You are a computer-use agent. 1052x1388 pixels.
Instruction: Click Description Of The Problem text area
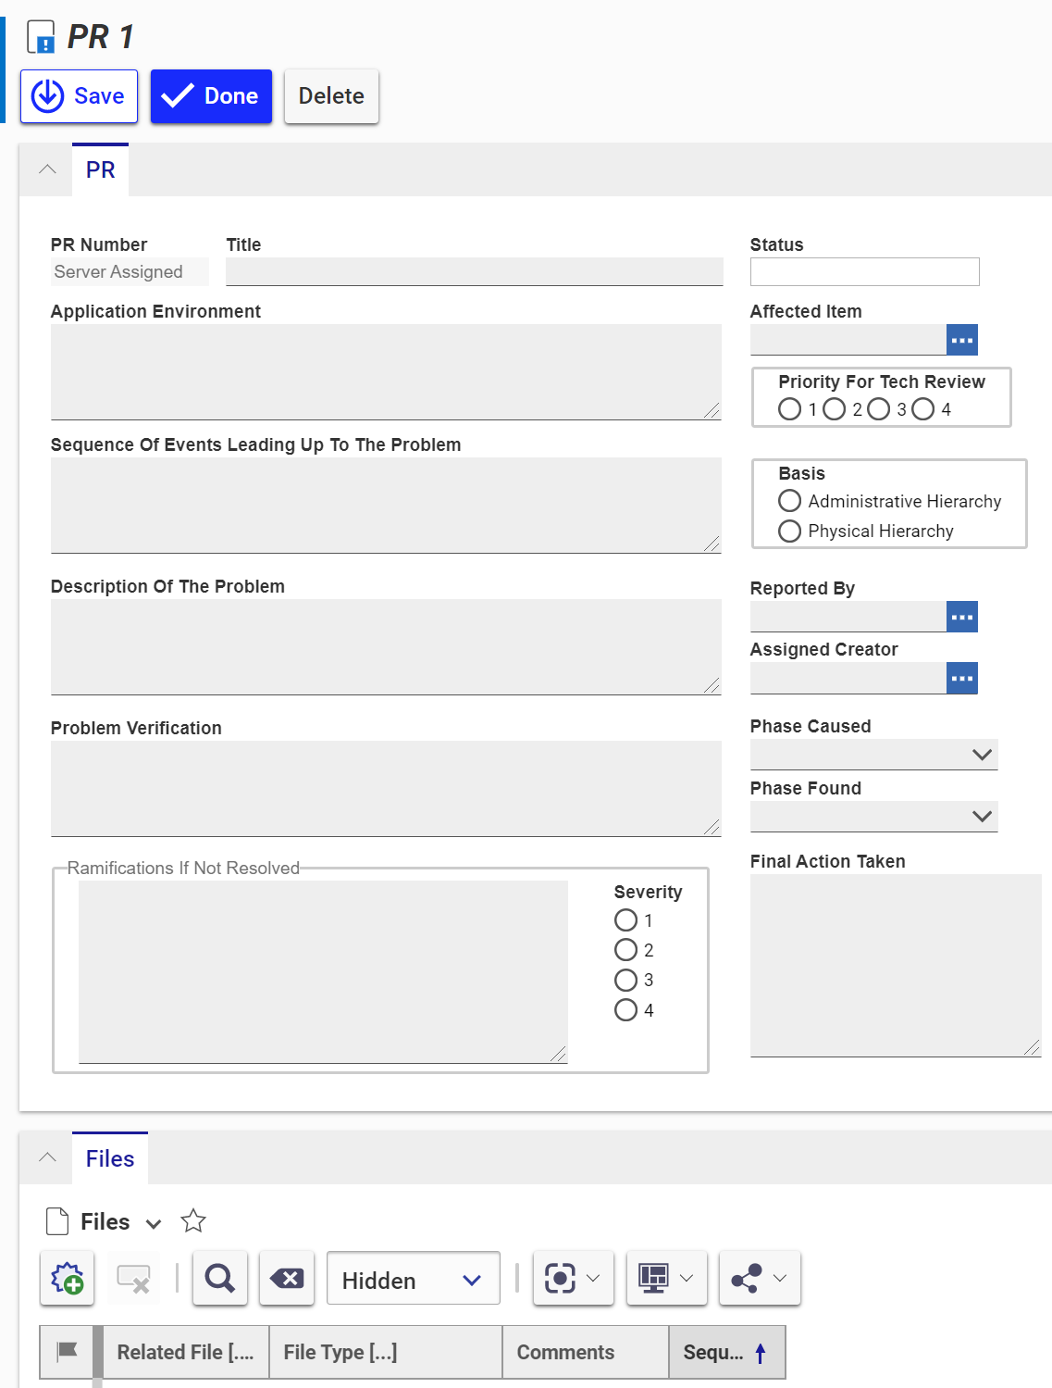(x=386, y=647)
